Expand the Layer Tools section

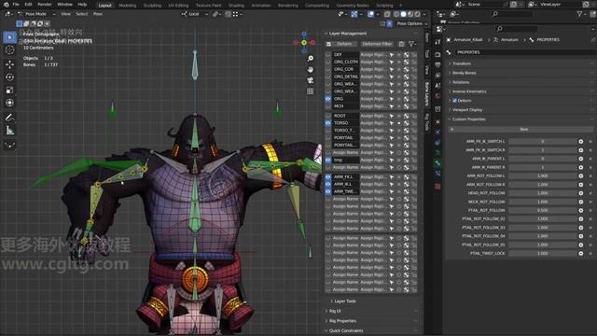tap(344, 301)
